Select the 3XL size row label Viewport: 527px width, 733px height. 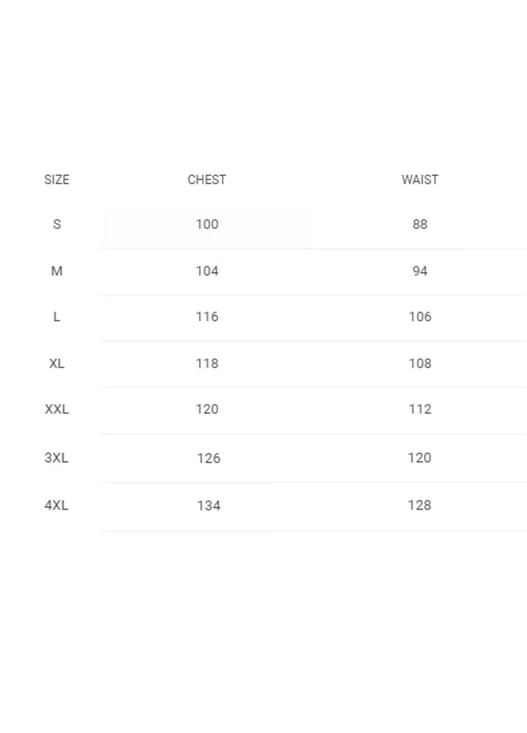tap(57, 458)
